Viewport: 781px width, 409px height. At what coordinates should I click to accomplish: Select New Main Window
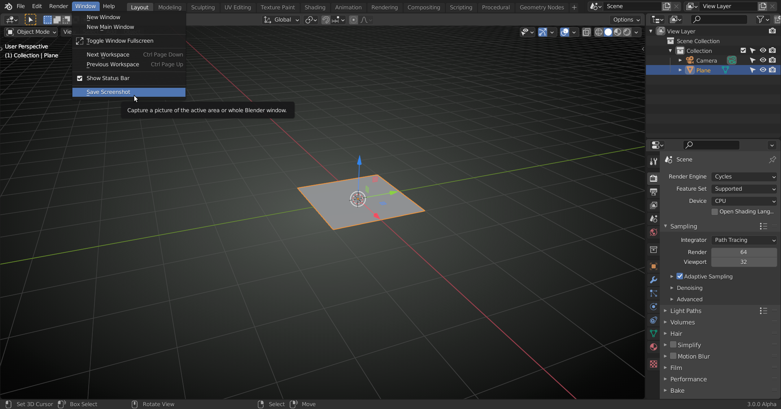click(x=129, y=27)
